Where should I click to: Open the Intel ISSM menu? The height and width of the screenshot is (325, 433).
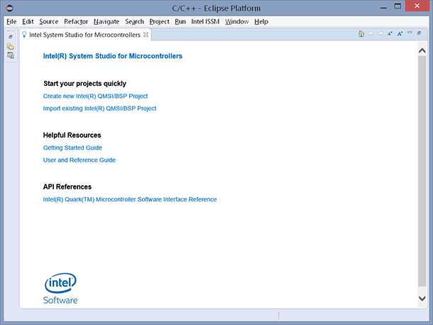tap(205, 21)
